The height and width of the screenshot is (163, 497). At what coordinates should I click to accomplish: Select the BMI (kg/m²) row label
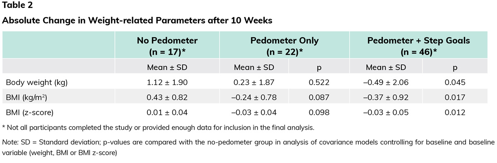click(x=29, y=97)
